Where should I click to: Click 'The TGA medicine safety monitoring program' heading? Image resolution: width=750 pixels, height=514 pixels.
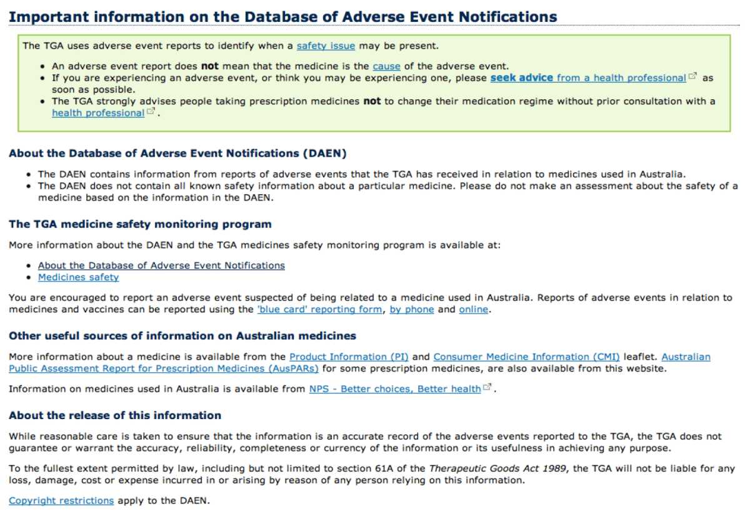click(140, 224)
